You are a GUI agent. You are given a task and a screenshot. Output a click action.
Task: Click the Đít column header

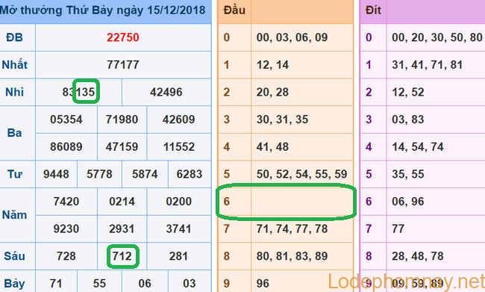click(x=373, y=10)
